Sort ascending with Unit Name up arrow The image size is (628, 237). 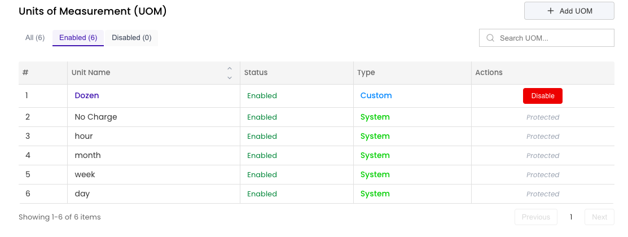(x=230, y=69)
